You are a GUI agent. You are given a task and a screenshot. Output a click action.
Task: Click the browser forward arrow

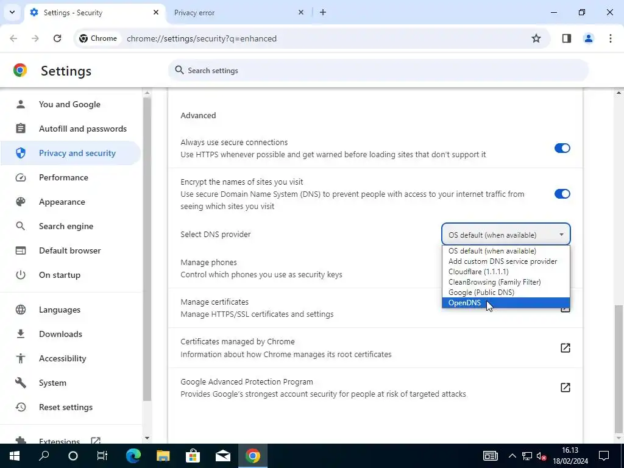click(35, 38)
